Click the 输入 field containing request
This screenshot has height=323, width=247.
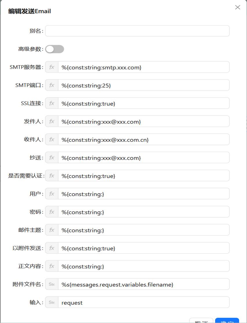tap(144, 302)
